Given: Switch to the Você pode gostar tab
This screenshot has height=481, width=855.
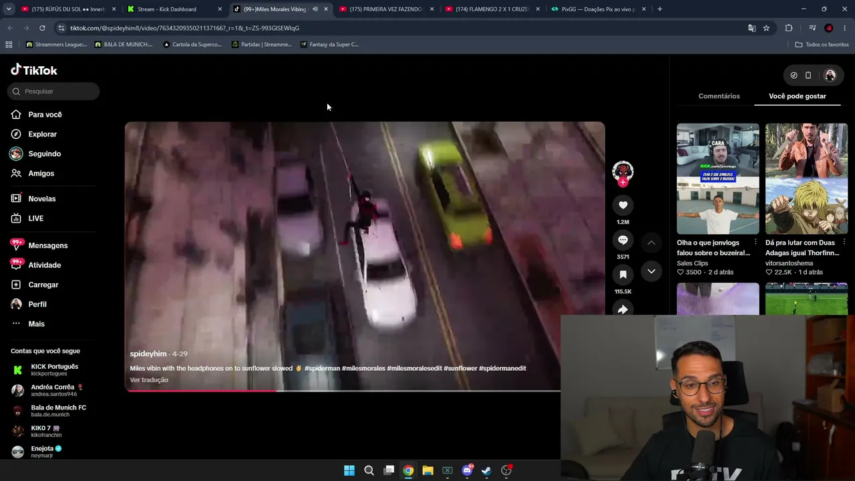Looking at the screenshot, I should (798, 96).
